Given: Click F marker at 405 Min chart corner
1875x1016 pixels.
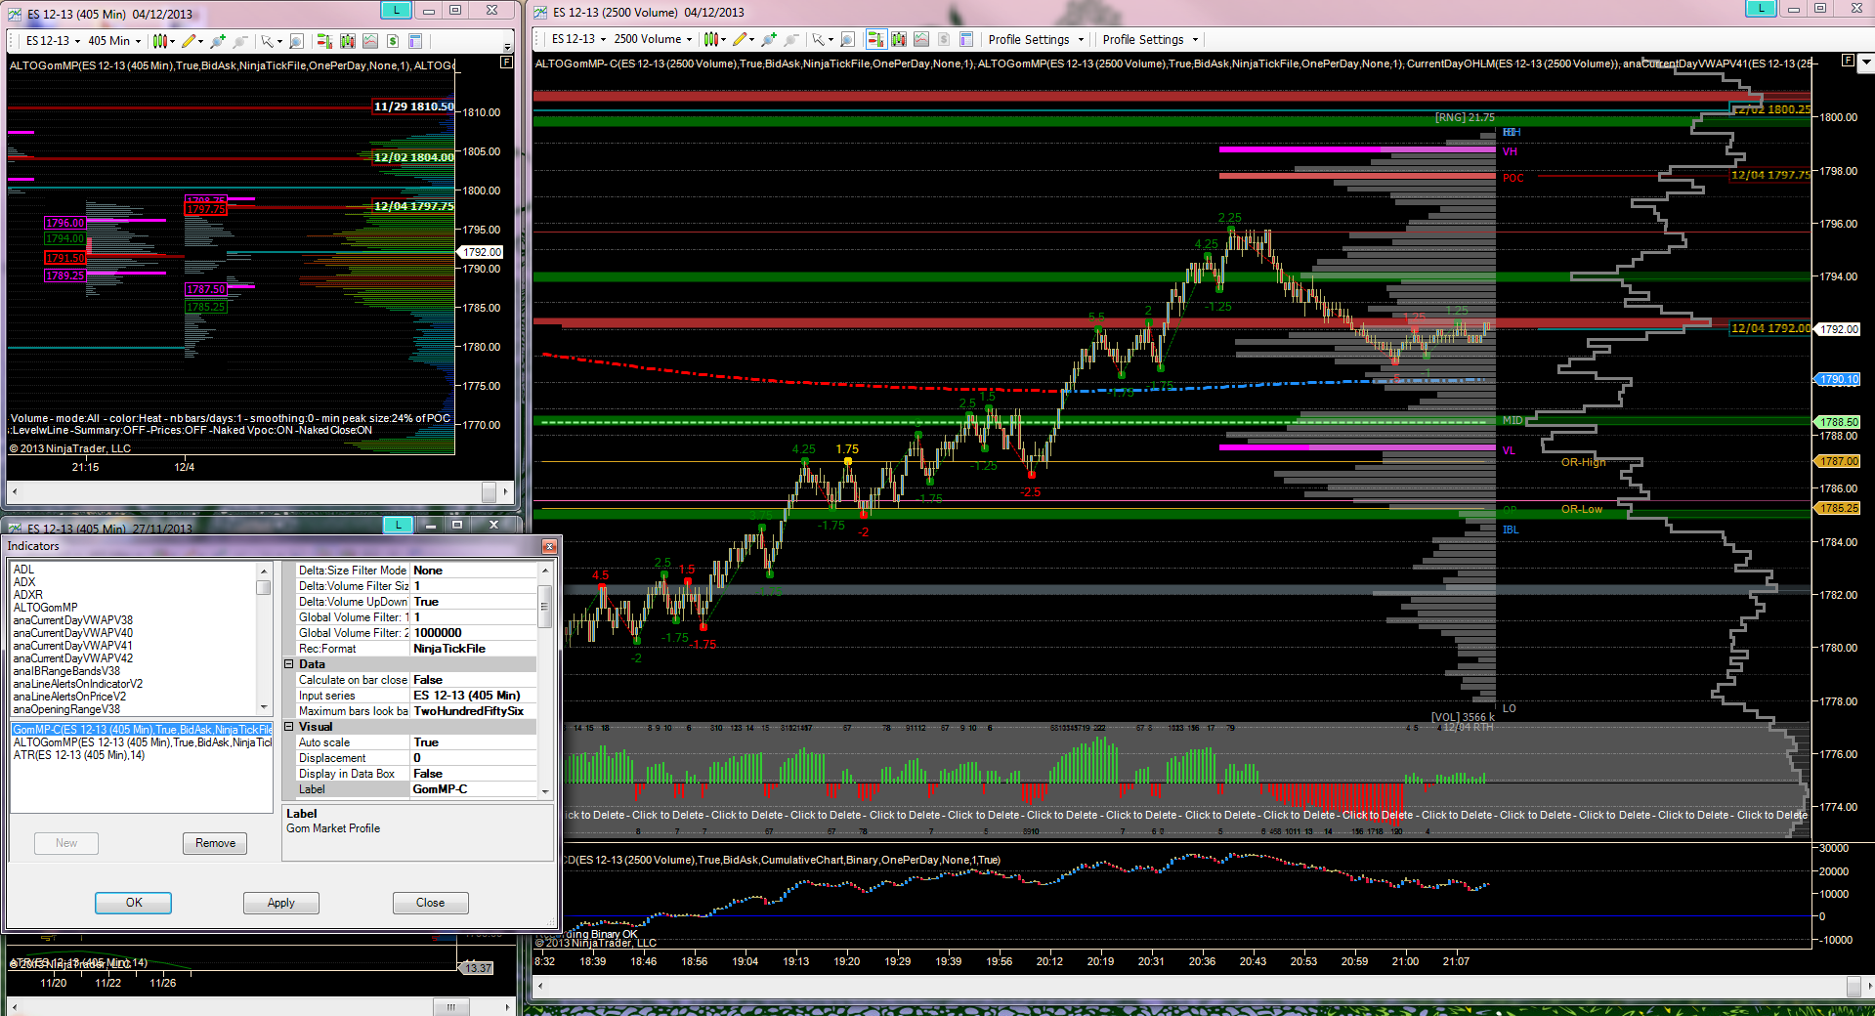Looking at the screenshot, I should point(506,63).
